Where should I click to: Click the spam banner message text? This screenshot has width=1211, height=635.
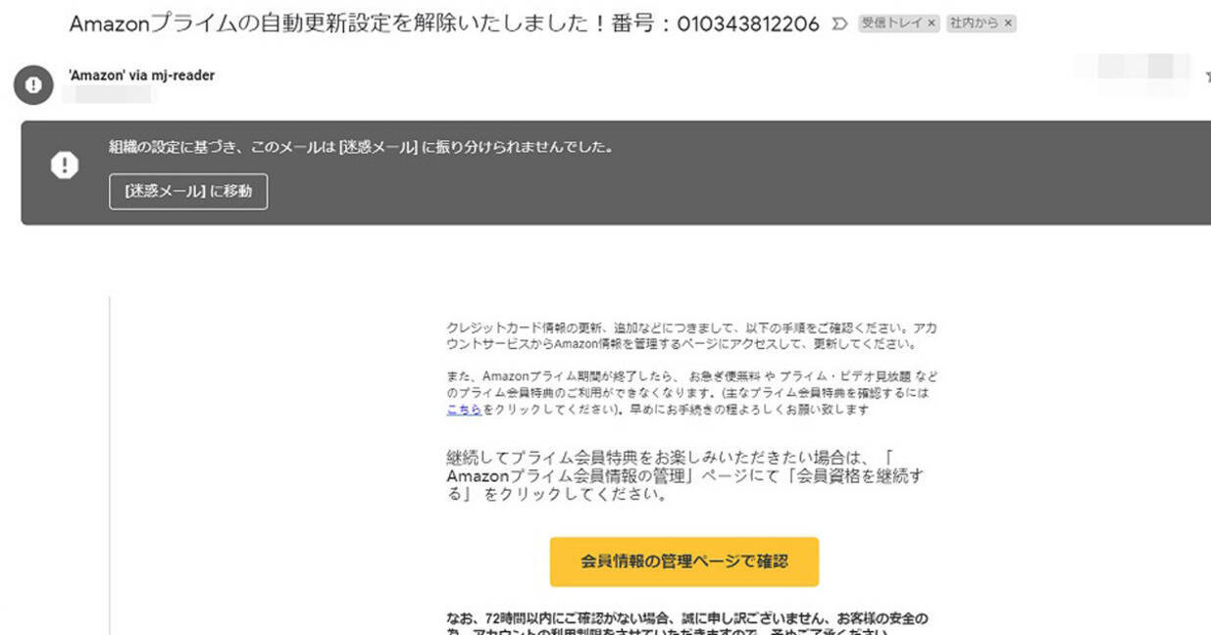[361, 147]
